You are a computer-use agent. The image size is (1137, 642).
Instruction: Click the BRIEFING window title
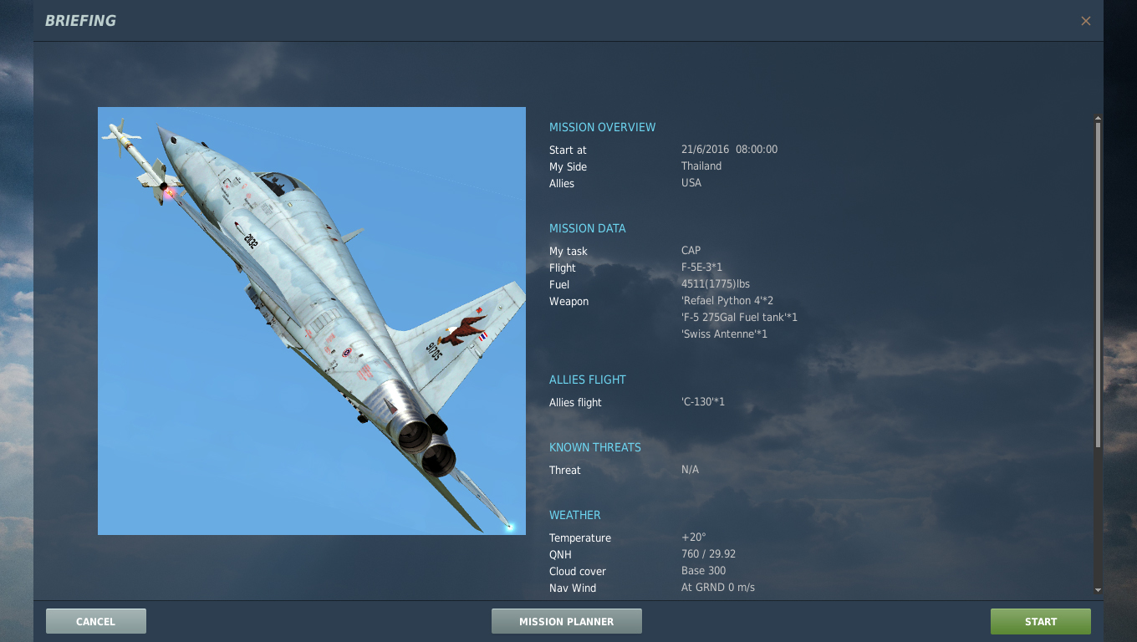click(80, 21)
